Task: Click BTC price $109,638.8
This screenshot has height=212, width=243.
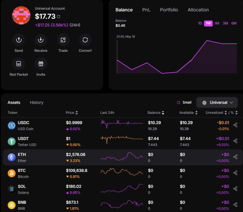Action: (x=77, y=170)
